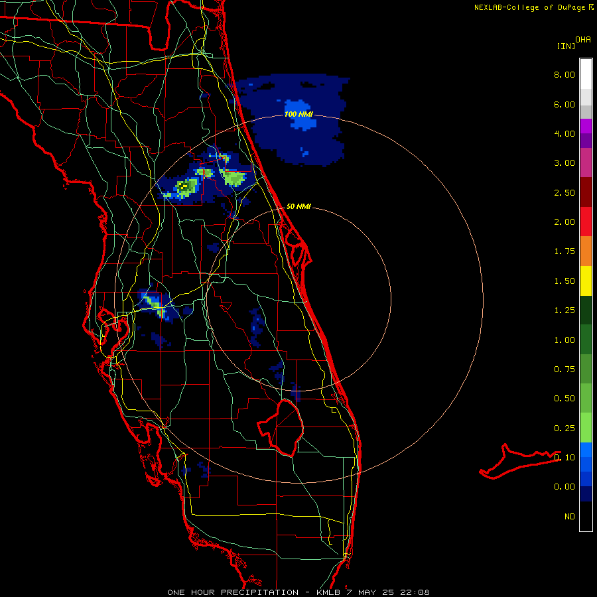Viewport: 597px width, 597px height.
Task: Select the orange swatch in the color scale
Action: pyautogui.click(x=586, y=251)
